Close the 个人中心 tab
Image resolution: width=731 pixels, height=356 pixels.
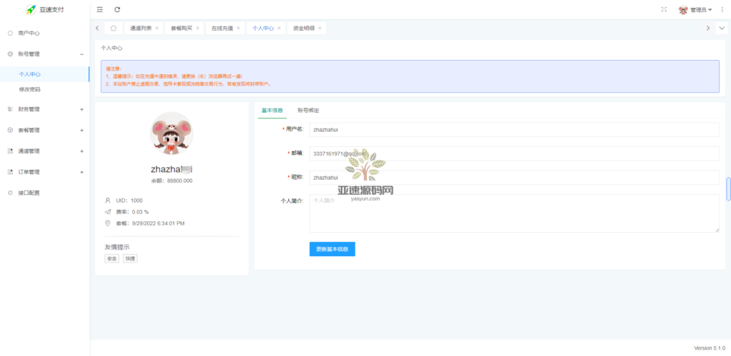pos(279,28)
